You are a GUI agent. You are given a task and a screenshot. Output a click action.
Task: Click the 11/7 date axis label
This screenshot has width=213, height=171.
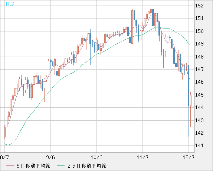(x=142, y=157)
